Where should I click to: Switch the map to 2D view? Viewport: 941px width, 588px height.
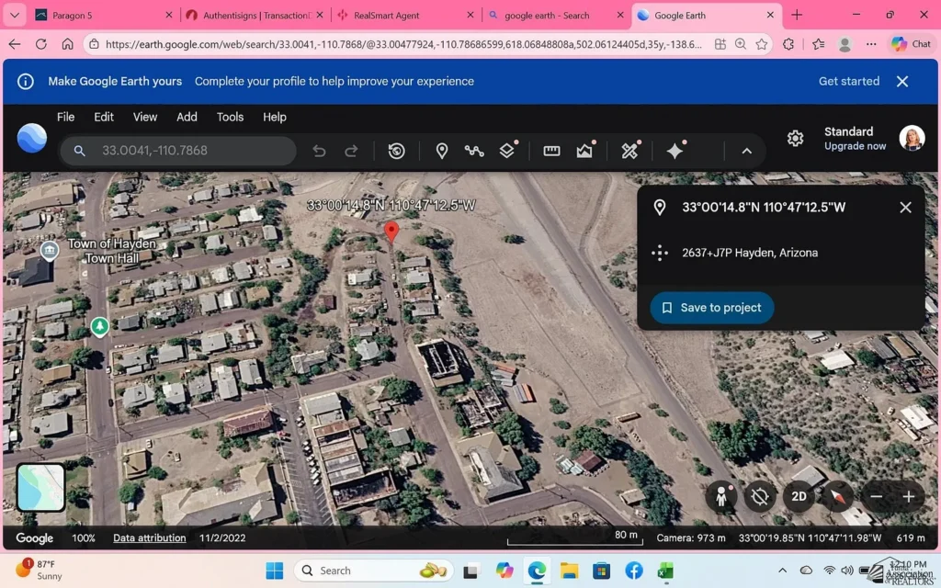coord(799,496)
